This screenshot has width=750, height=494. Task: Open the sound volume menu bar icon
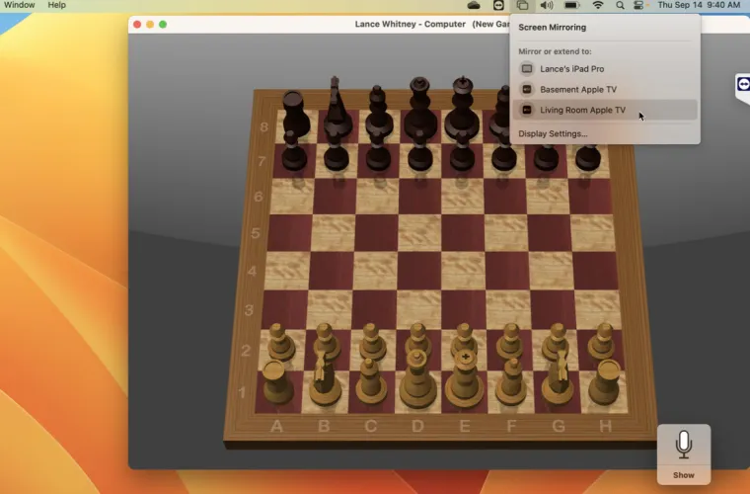(547, 6)
